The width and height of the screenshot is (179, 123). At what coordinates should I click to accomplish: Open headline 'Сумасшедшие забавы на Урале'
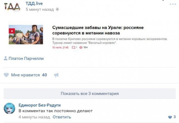(x=98, y=30)
